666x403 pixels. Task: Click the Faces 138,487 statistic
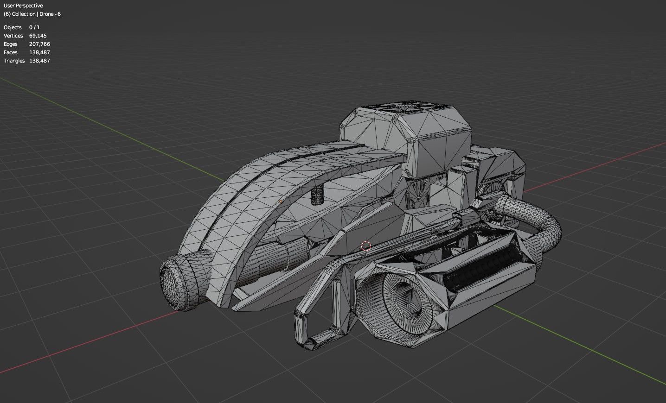click(27, 52)
